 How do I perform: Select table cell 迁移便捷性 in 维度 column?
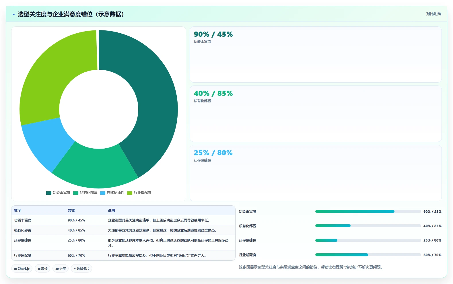[x=23, y=240]
